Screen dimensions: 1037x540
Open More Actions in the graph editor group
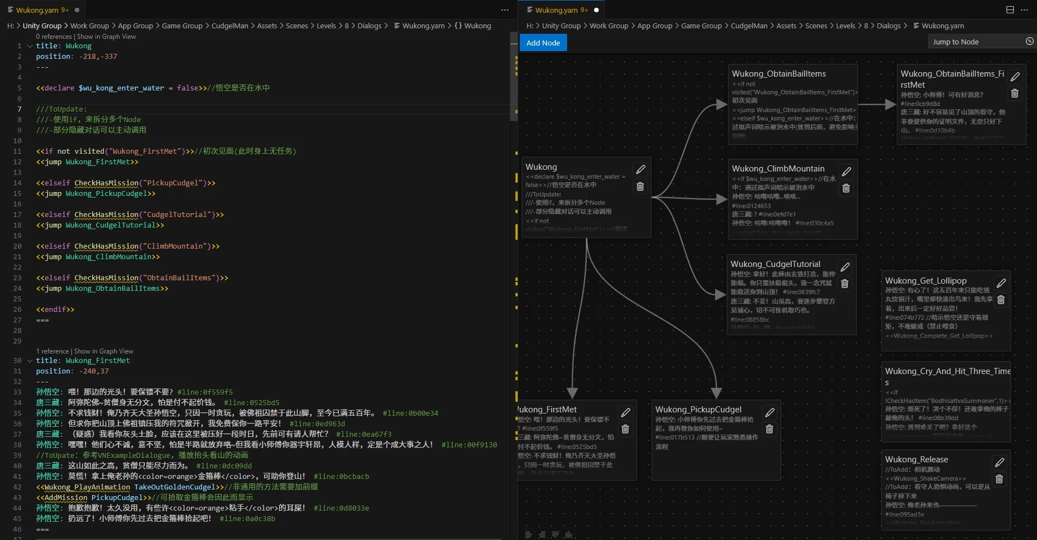(x=1024, y=10)
